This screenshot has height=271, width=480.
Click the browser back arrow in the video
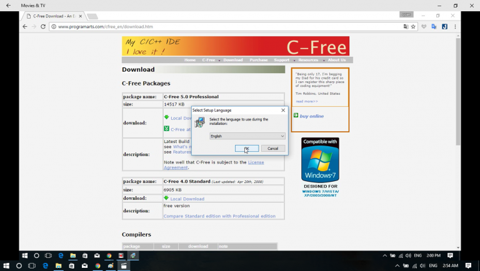pyautogui.click(x=25, y=27)
